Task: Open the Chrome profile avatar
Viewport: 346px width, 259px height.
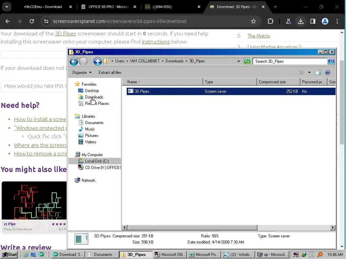Action: point(325,21)
